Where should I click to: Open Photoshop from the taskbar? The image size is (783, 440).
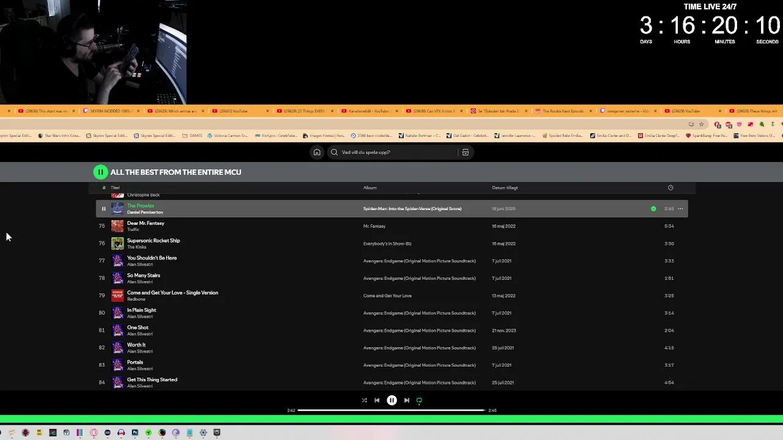pyautogui.click(x=135, y=433)
